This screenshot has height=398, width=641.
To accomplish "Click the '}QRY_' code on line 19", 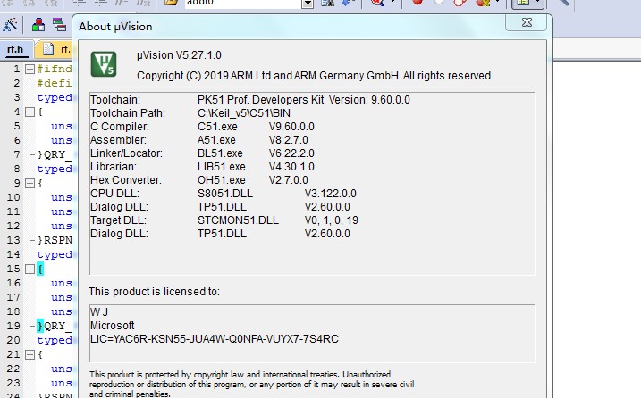I will (55, 326).
